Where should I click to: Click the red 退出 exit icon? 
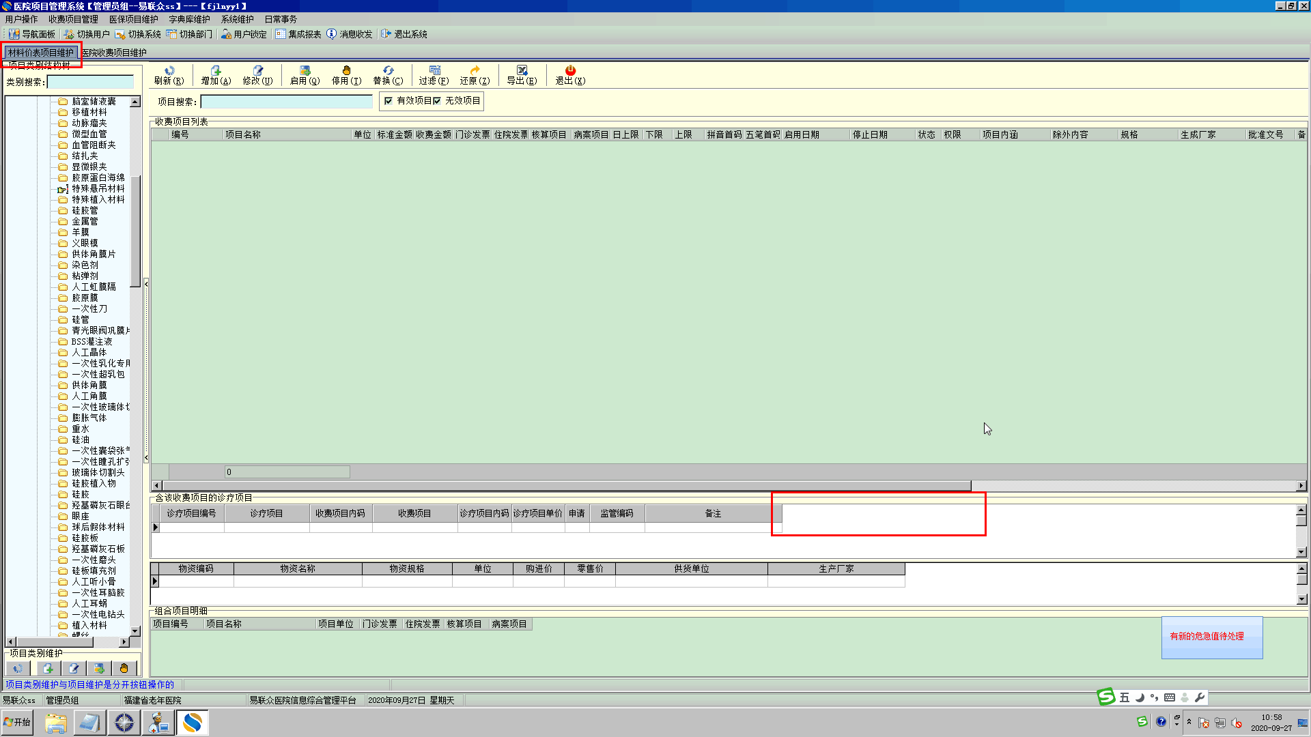pyautogui.click(x=570, y=71)
